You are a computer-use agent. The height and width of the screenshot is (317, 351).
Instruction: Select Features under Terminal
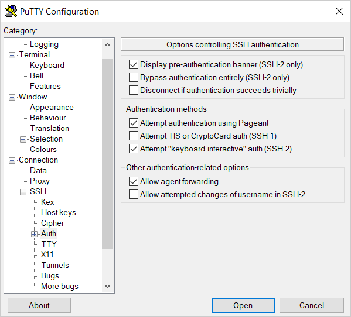coord(45,86)
